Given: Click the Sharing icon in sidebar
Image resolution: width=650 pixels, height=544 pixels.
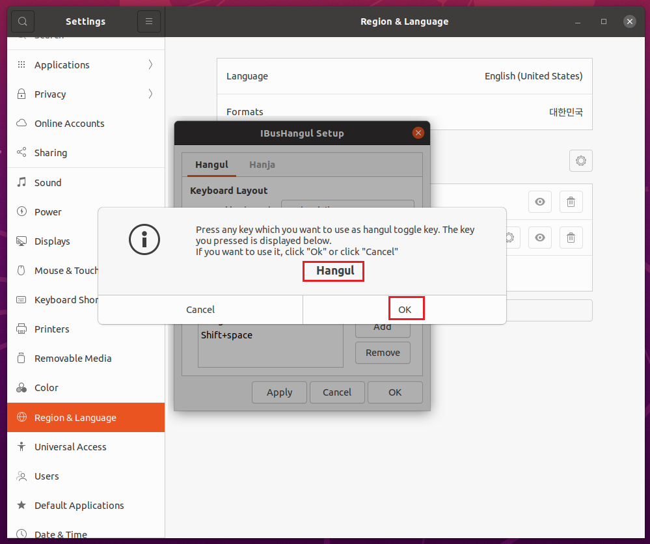Looking at the screenshot, I should point(21,152).
